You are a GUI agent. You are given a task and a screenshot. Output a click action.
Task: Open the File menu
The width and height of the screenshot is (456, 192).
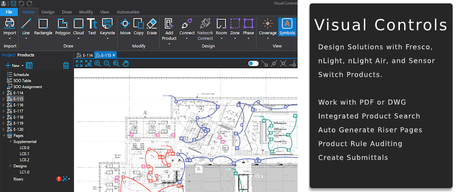(9, 12)
